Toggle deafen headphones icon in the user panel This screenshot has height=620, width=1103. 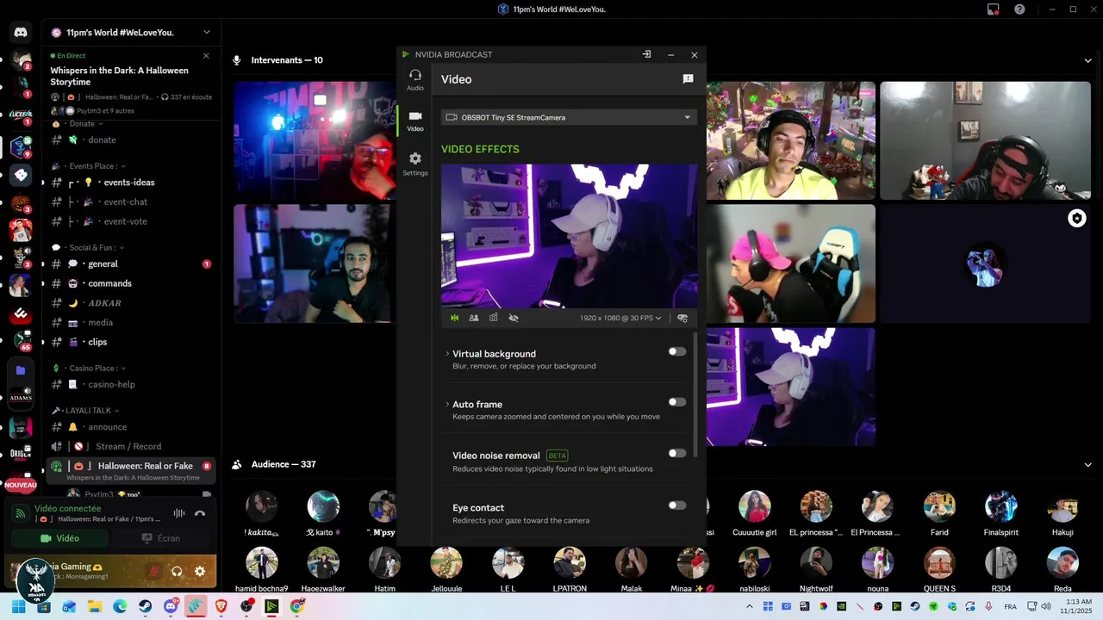click(x=177, y=571)
